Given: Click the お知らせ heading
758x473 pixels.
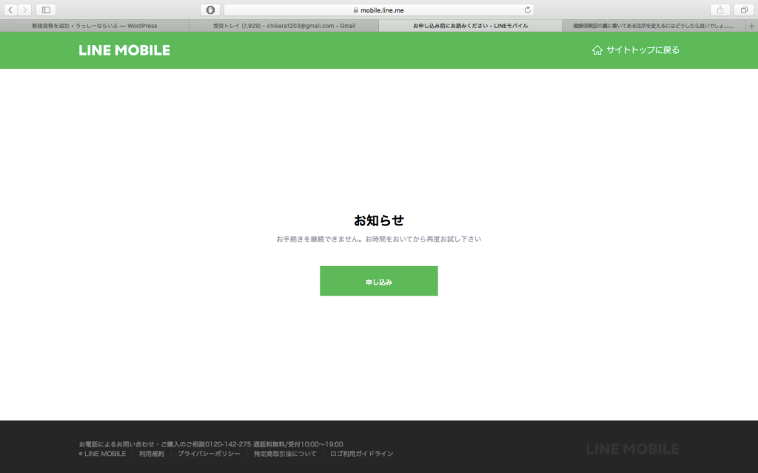Looking at the screenshot, I should click(x=379, y=220).
